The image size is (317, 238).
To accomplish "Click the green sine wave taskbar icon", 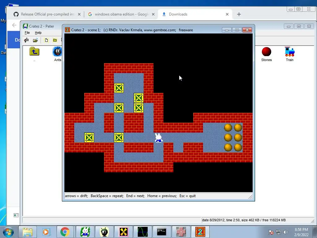I will pyautogui.click(x=142, y=232).
